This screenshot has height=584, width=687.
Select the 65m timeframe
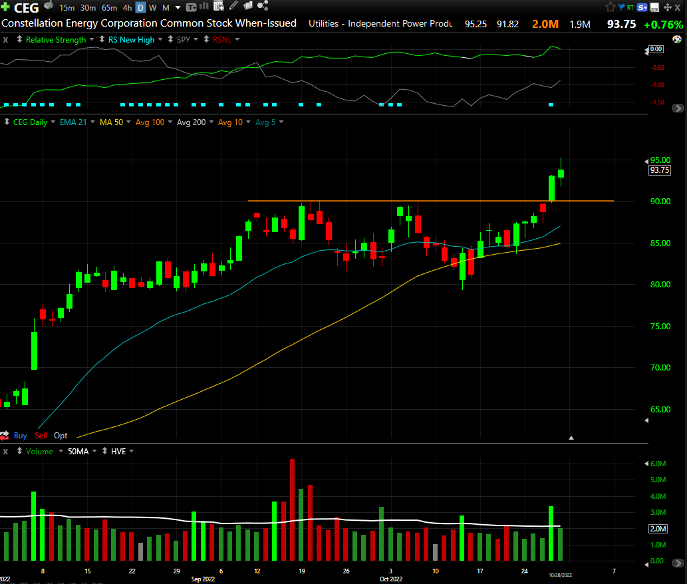(109, 8)
